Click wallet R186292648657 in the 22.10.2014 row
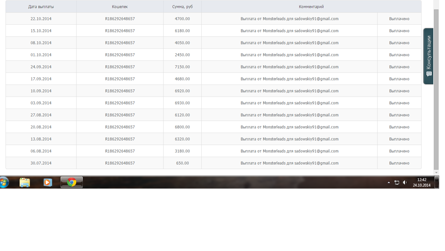445x251 pixels. 120,19
